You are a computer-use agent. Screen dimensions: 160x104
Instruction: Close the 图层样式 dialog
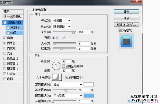pyautogui.click(x=137, y=1)
